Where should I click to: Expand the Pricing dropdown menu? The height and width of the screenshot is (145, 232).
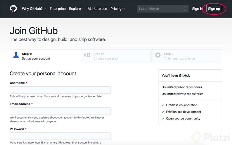[117, 9]
